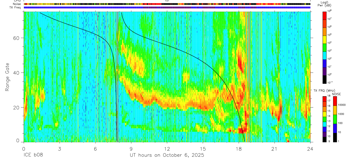Screen dimensions: 349x161
Task: Click the TX FRQ legend label '18'
Action: pyautogui.click(x=328, y=97)
